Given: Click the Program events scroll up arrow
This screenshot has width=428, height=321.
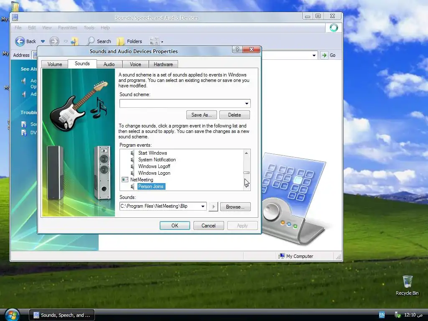Looking at the screenshot, I should [246, 153].
